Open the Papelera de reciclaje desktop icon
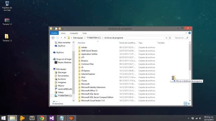Image resolution: width=216 pixels, height=121 pixels. pyautogui.click(x=7, y=6)
